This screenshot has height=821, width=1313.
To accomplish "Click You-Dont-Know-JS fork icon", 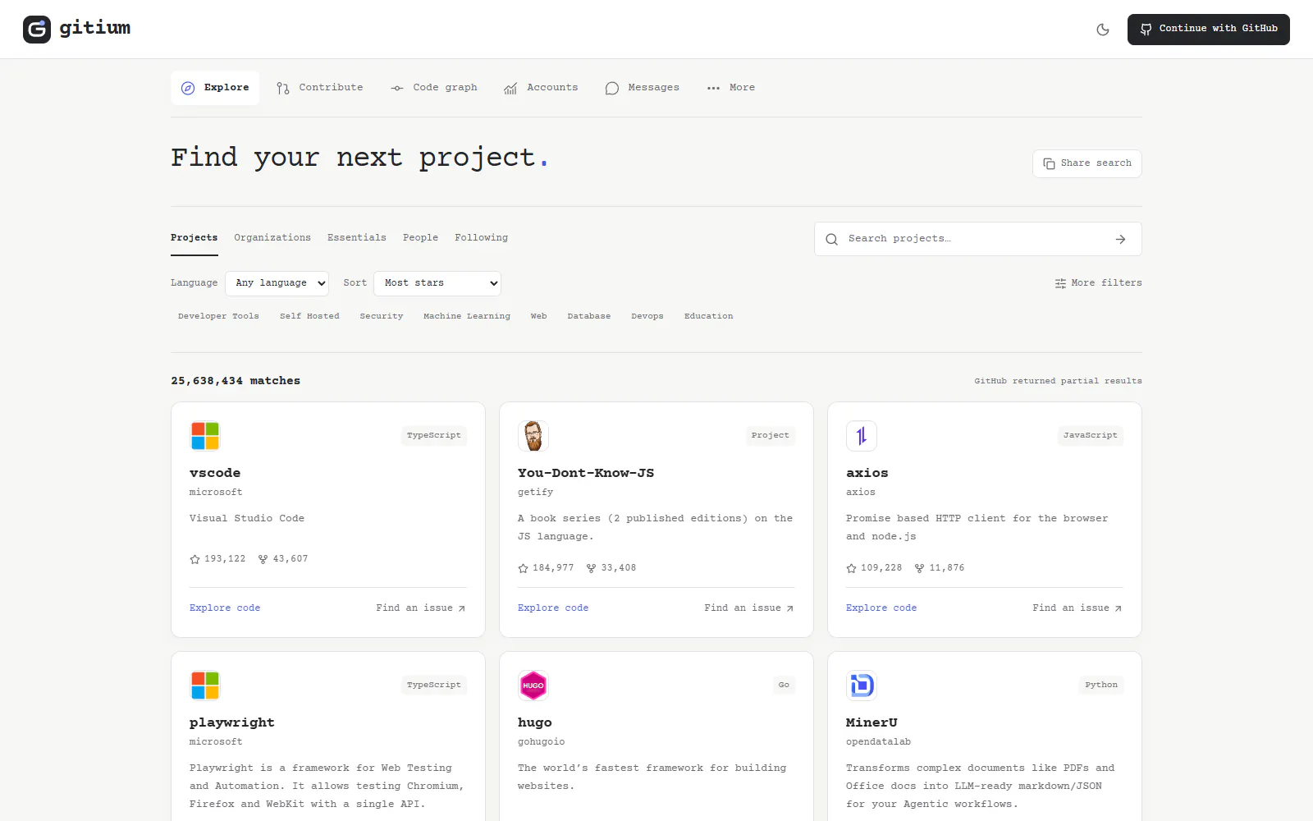I will tap(591, 568).
